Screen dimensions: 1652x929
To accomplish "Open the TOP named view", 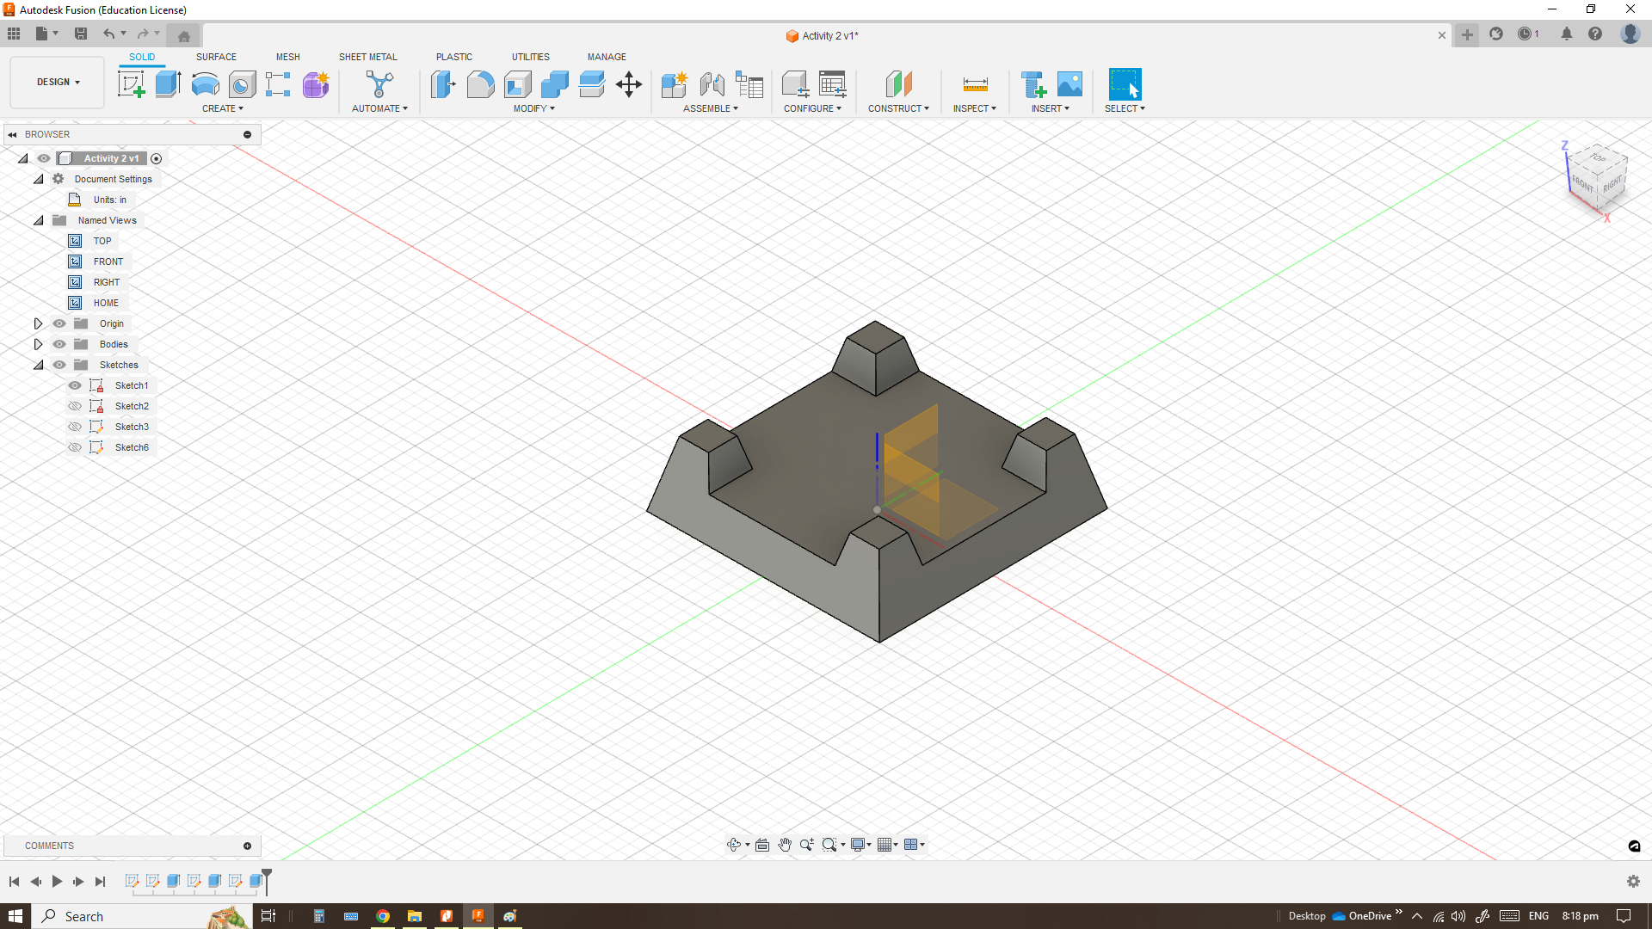I will pos(102,241).
